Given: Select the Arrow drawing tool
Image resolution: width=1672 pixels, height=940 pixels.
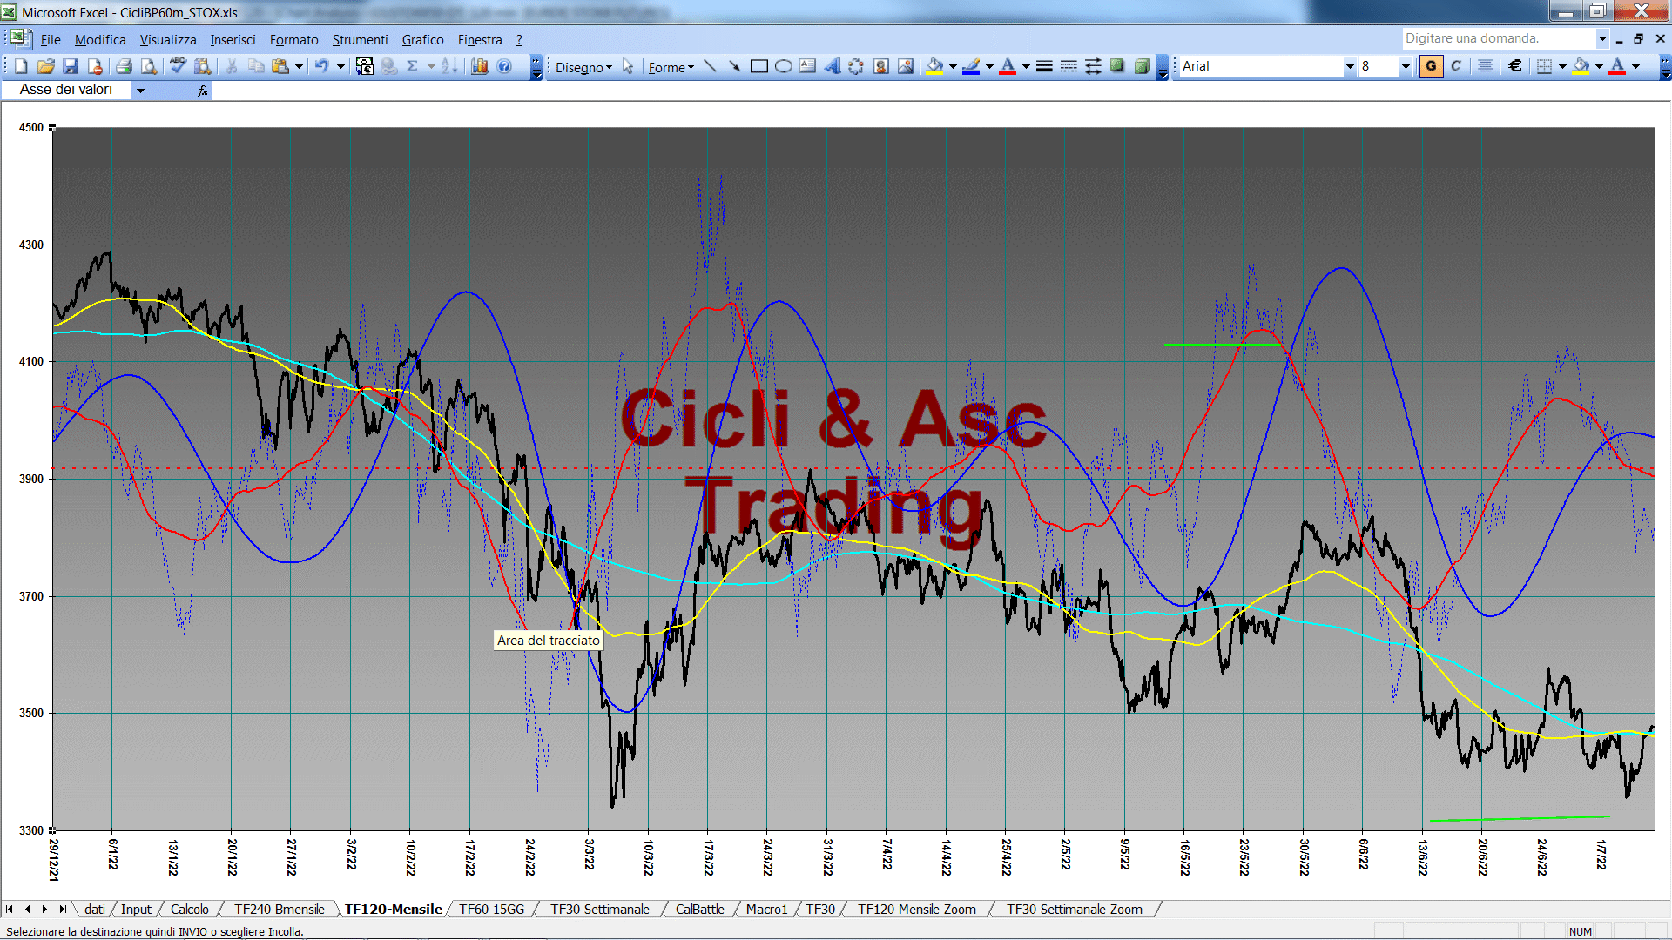Looking at the screenshot, I should (x=735, y=66).
